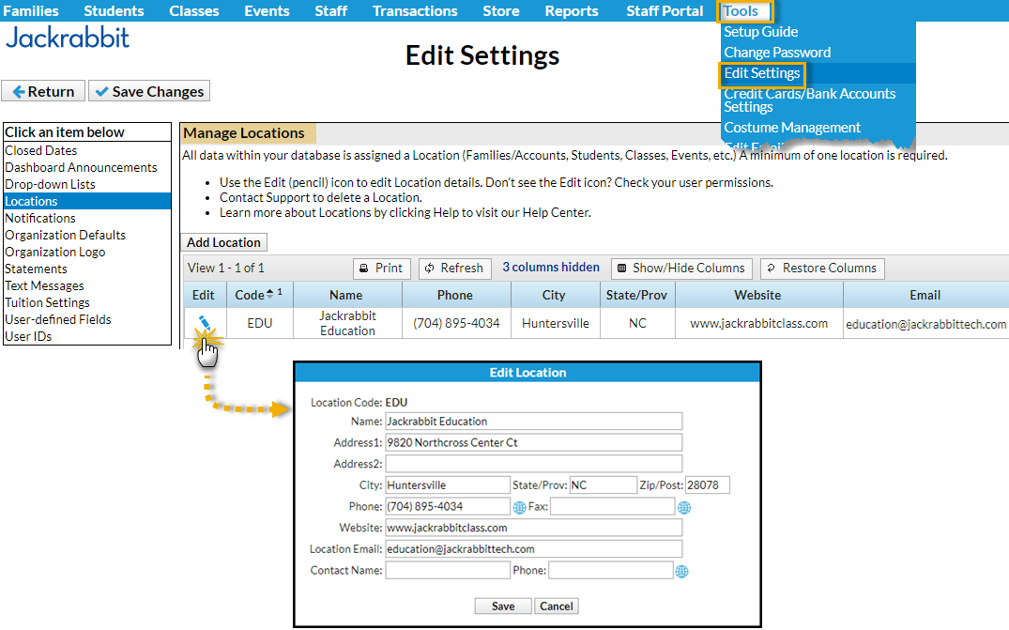Click the pencil edit icon for EDU location
This screenshot has height=630, width=1009.
click(205, 322)
